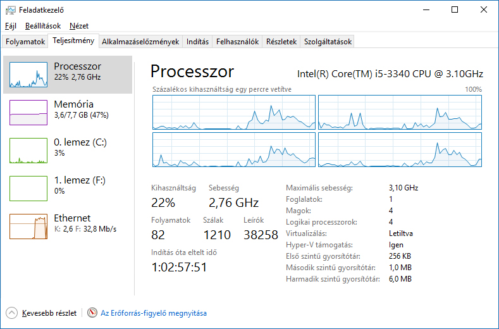Click the top-left CPU core graph

click(x=233, y=112)
